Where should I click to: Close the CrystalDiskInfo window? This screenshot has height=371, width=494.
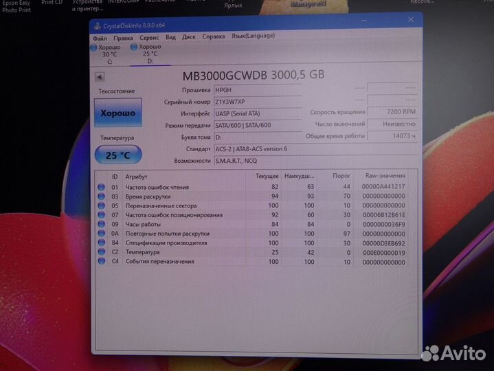(x=411, y=19)
